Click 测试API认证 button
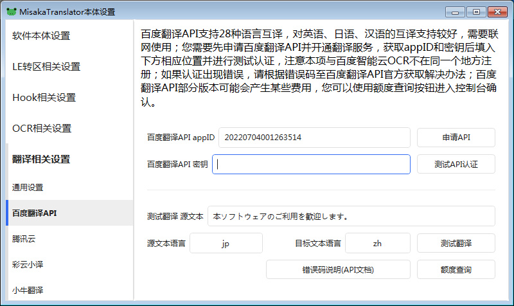This screenshot has height=306, width=514. [x=456, y=164]
